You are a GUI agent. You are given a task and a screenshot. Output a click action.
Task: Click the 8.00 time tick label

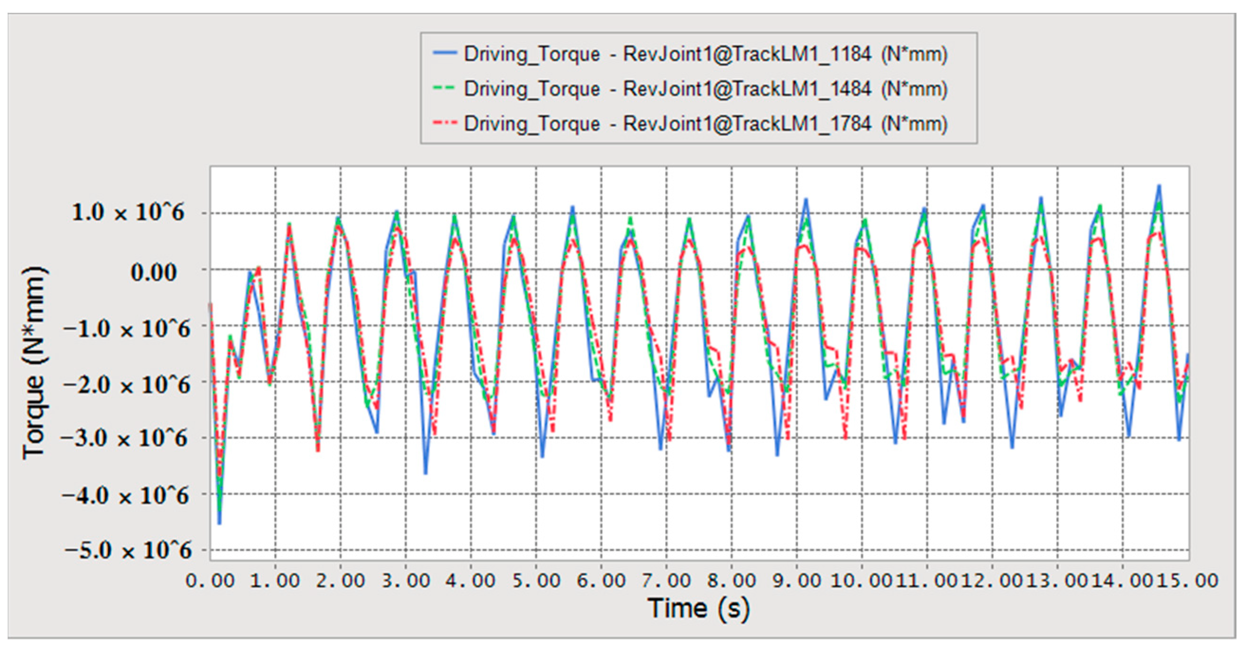(x=731, y=581)
